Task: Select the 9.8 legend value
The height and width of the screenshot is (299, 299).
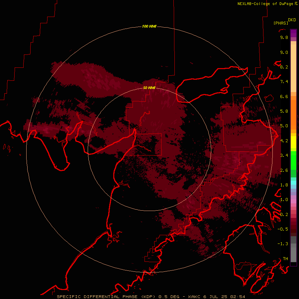Action: (284, 37)
